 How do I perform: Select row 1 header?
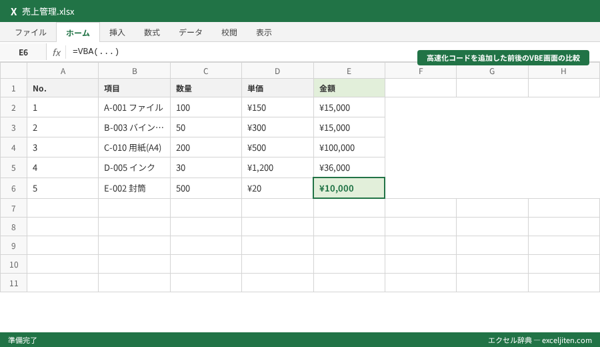point(13,88)
